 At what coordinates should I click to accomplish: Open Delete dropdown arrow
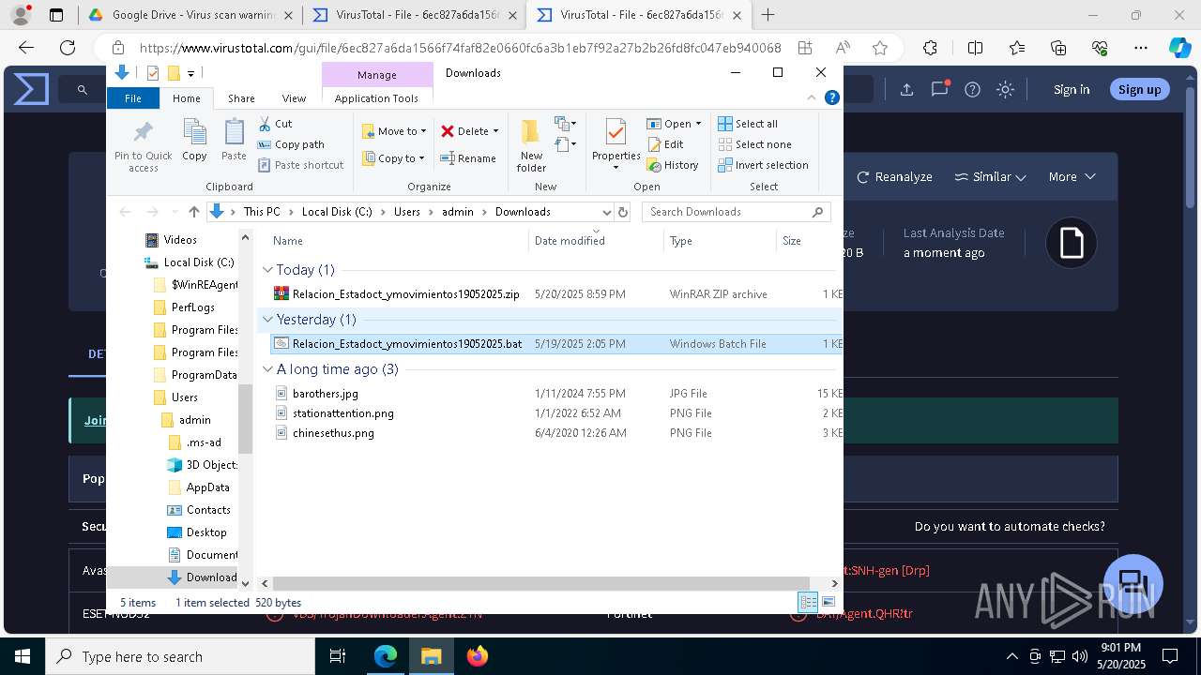tap(495, 131)
